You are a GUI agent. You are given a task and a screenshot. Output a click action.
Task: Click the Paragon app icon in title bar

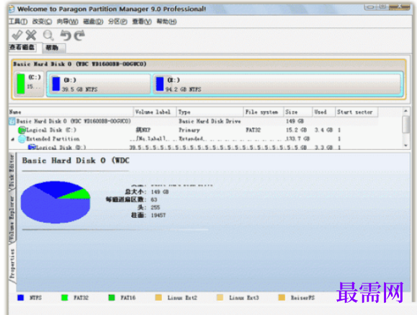tap(12, 9)
